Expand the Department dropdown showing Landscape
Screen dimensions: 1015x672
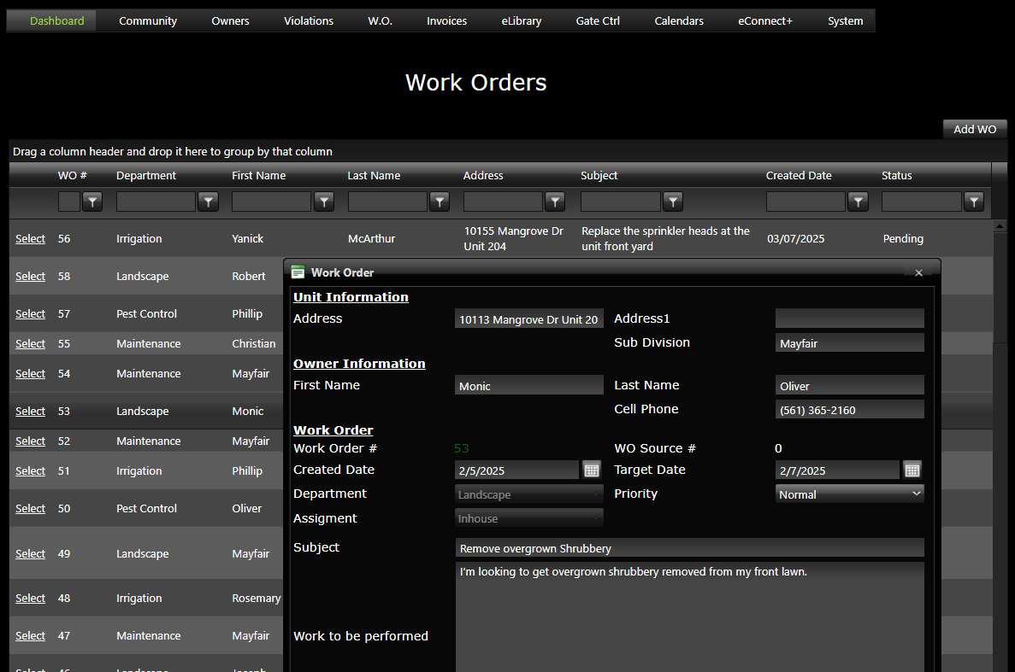[x=596, y=494]
